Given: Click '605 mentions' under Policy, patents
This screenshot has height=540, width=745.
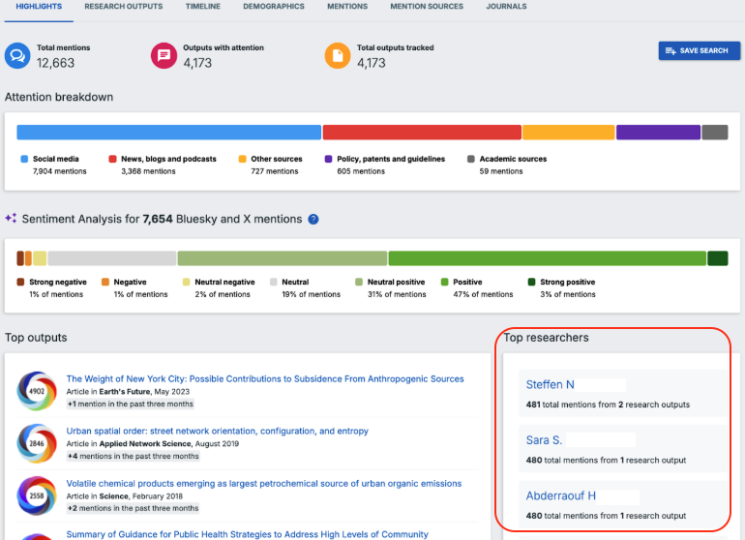Looking at the screenshot, I should click(x=361, y=171).
